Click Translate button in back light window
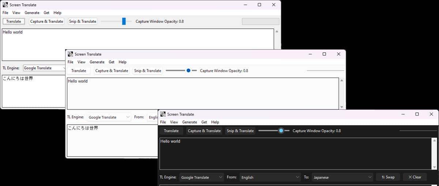The image size is (439, 186). (14, 21)
